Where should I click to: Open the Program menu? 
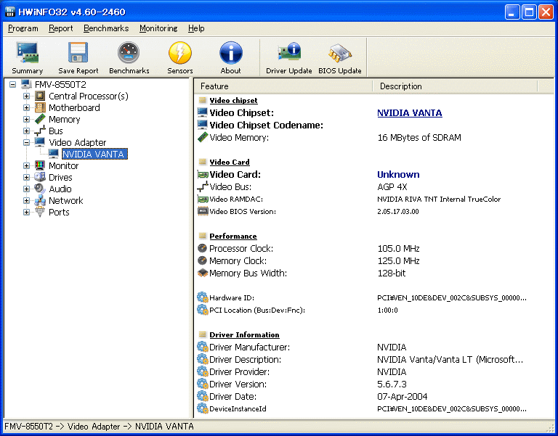(x=23, y=28)
